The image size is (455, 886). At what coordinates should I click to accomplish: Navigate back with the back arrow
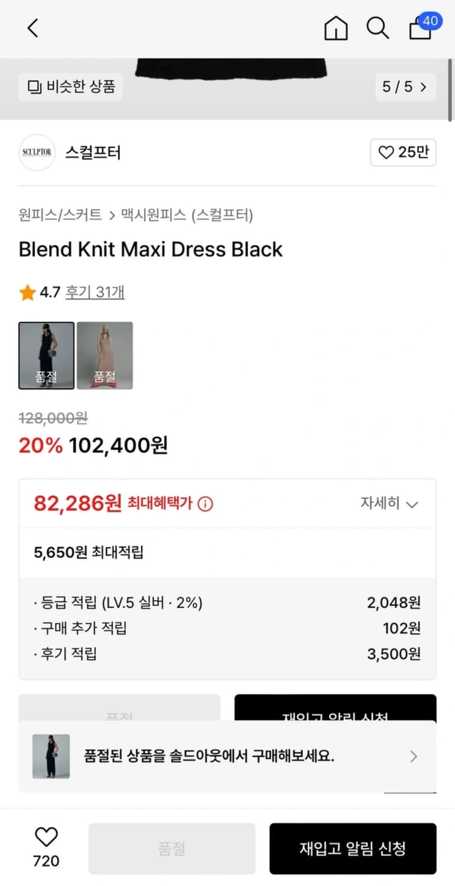pyautogui.click(x=32, y=28)
